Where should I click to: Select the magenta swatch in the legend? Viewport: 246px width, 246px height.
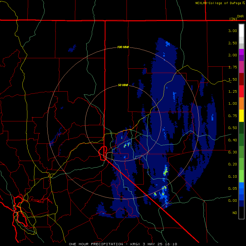[x=241, y=52]
